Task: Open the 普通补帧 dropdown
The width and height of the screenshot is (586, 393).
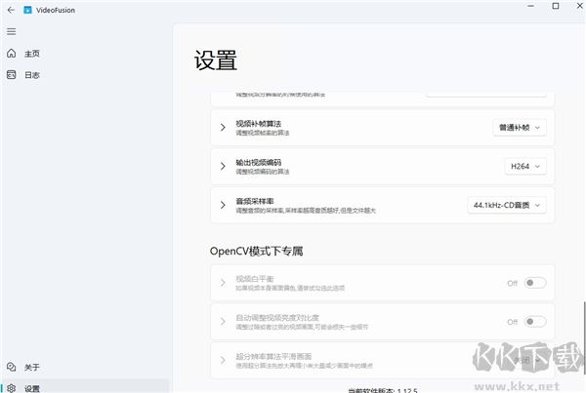Action: point(520,128)
